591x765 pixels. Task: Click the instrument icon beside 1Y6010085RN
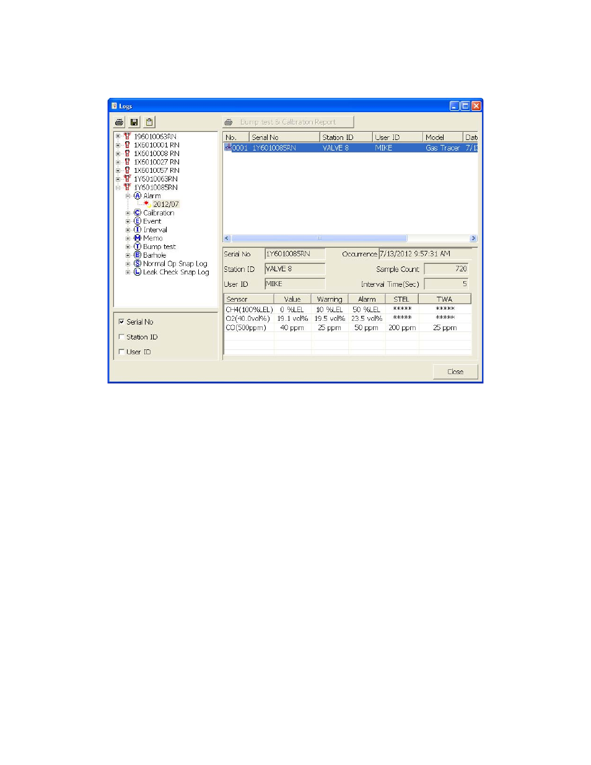coord(127,187)
